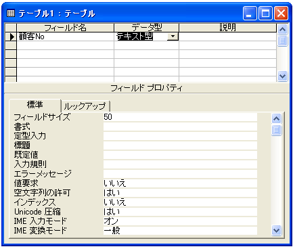This screenshot has width=293, height=249.
Task: Click the row selector arrow beside 顧客No
Action: pyautogui.click(x=11, y=37)
